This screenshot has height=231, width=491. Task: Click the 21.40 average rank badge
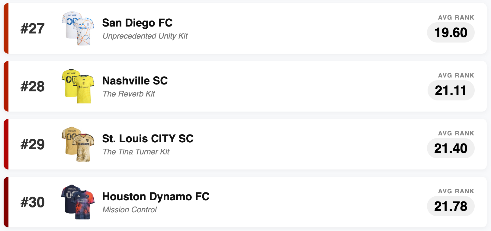click(451, 148)
